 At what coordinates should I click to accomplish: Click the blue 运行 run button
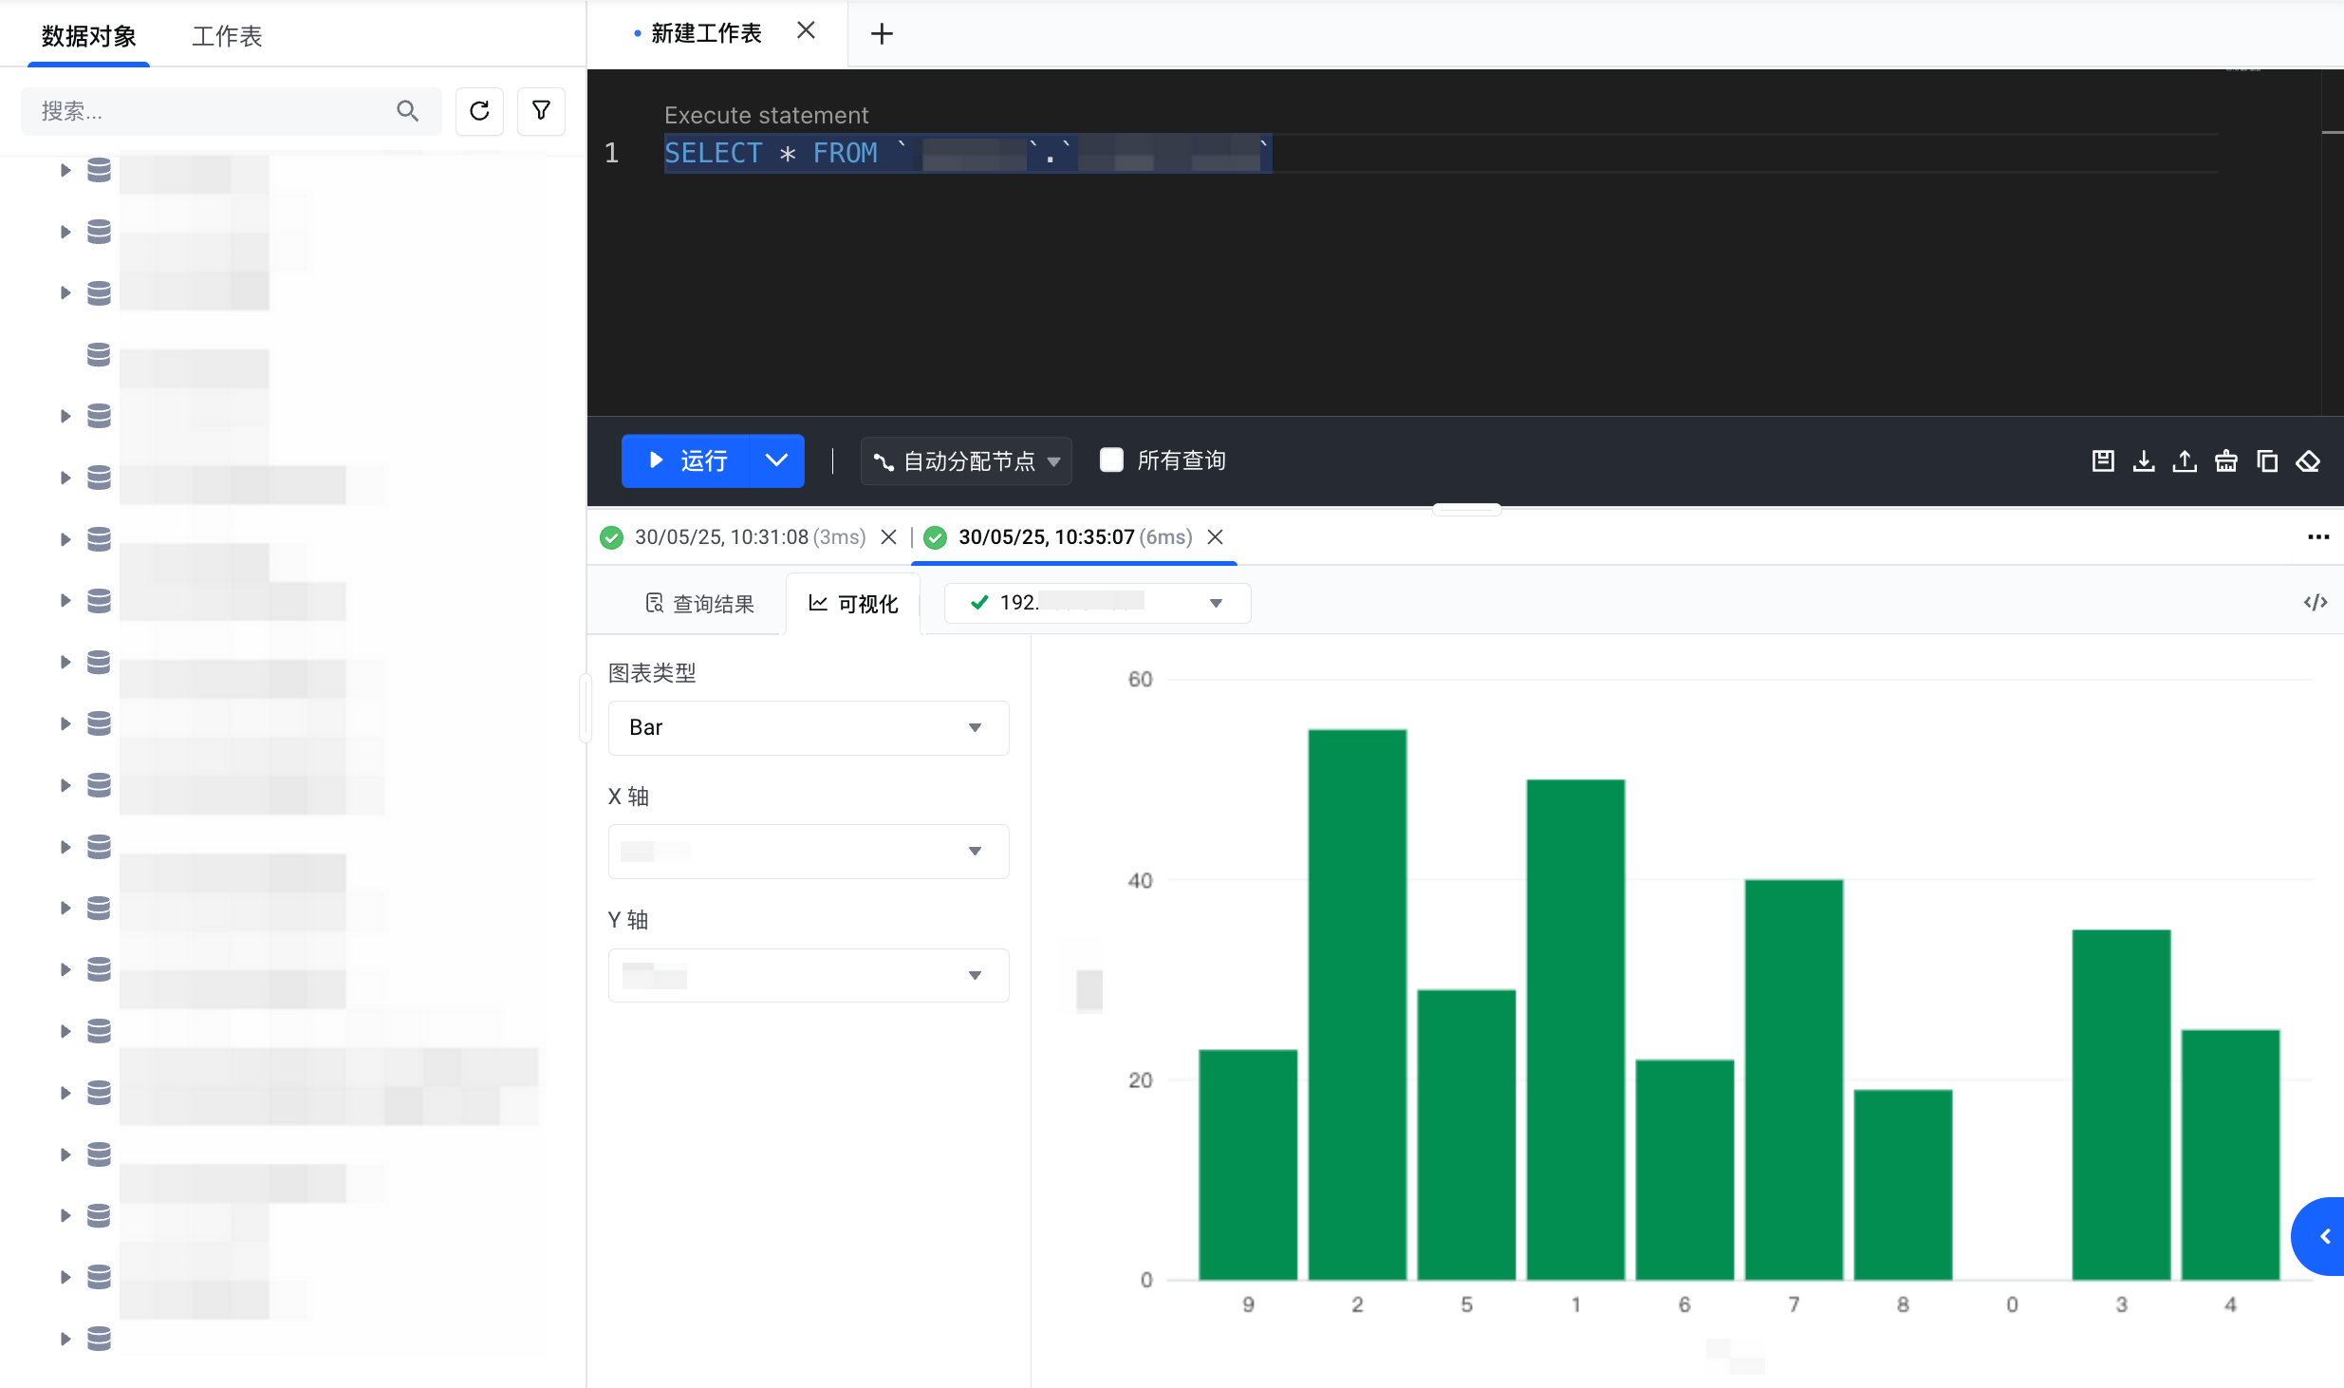686,460
